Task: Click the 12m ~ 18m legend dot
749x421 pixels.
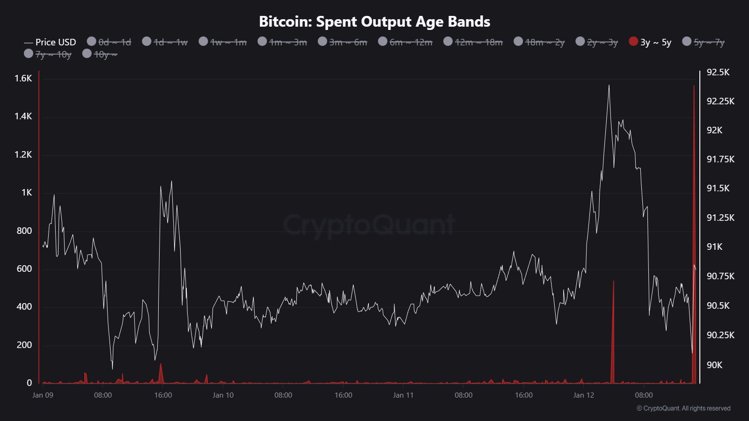Action: tap(448, 42)
